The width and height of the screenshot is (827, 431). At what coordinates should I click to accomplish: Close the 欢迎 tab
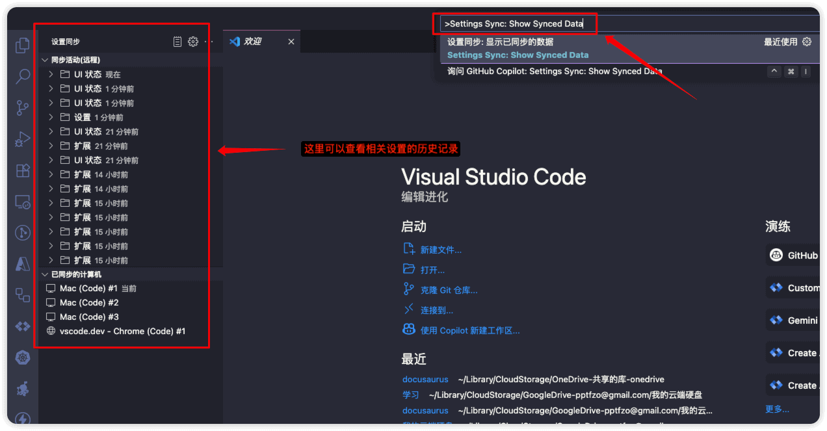(291, 42)
